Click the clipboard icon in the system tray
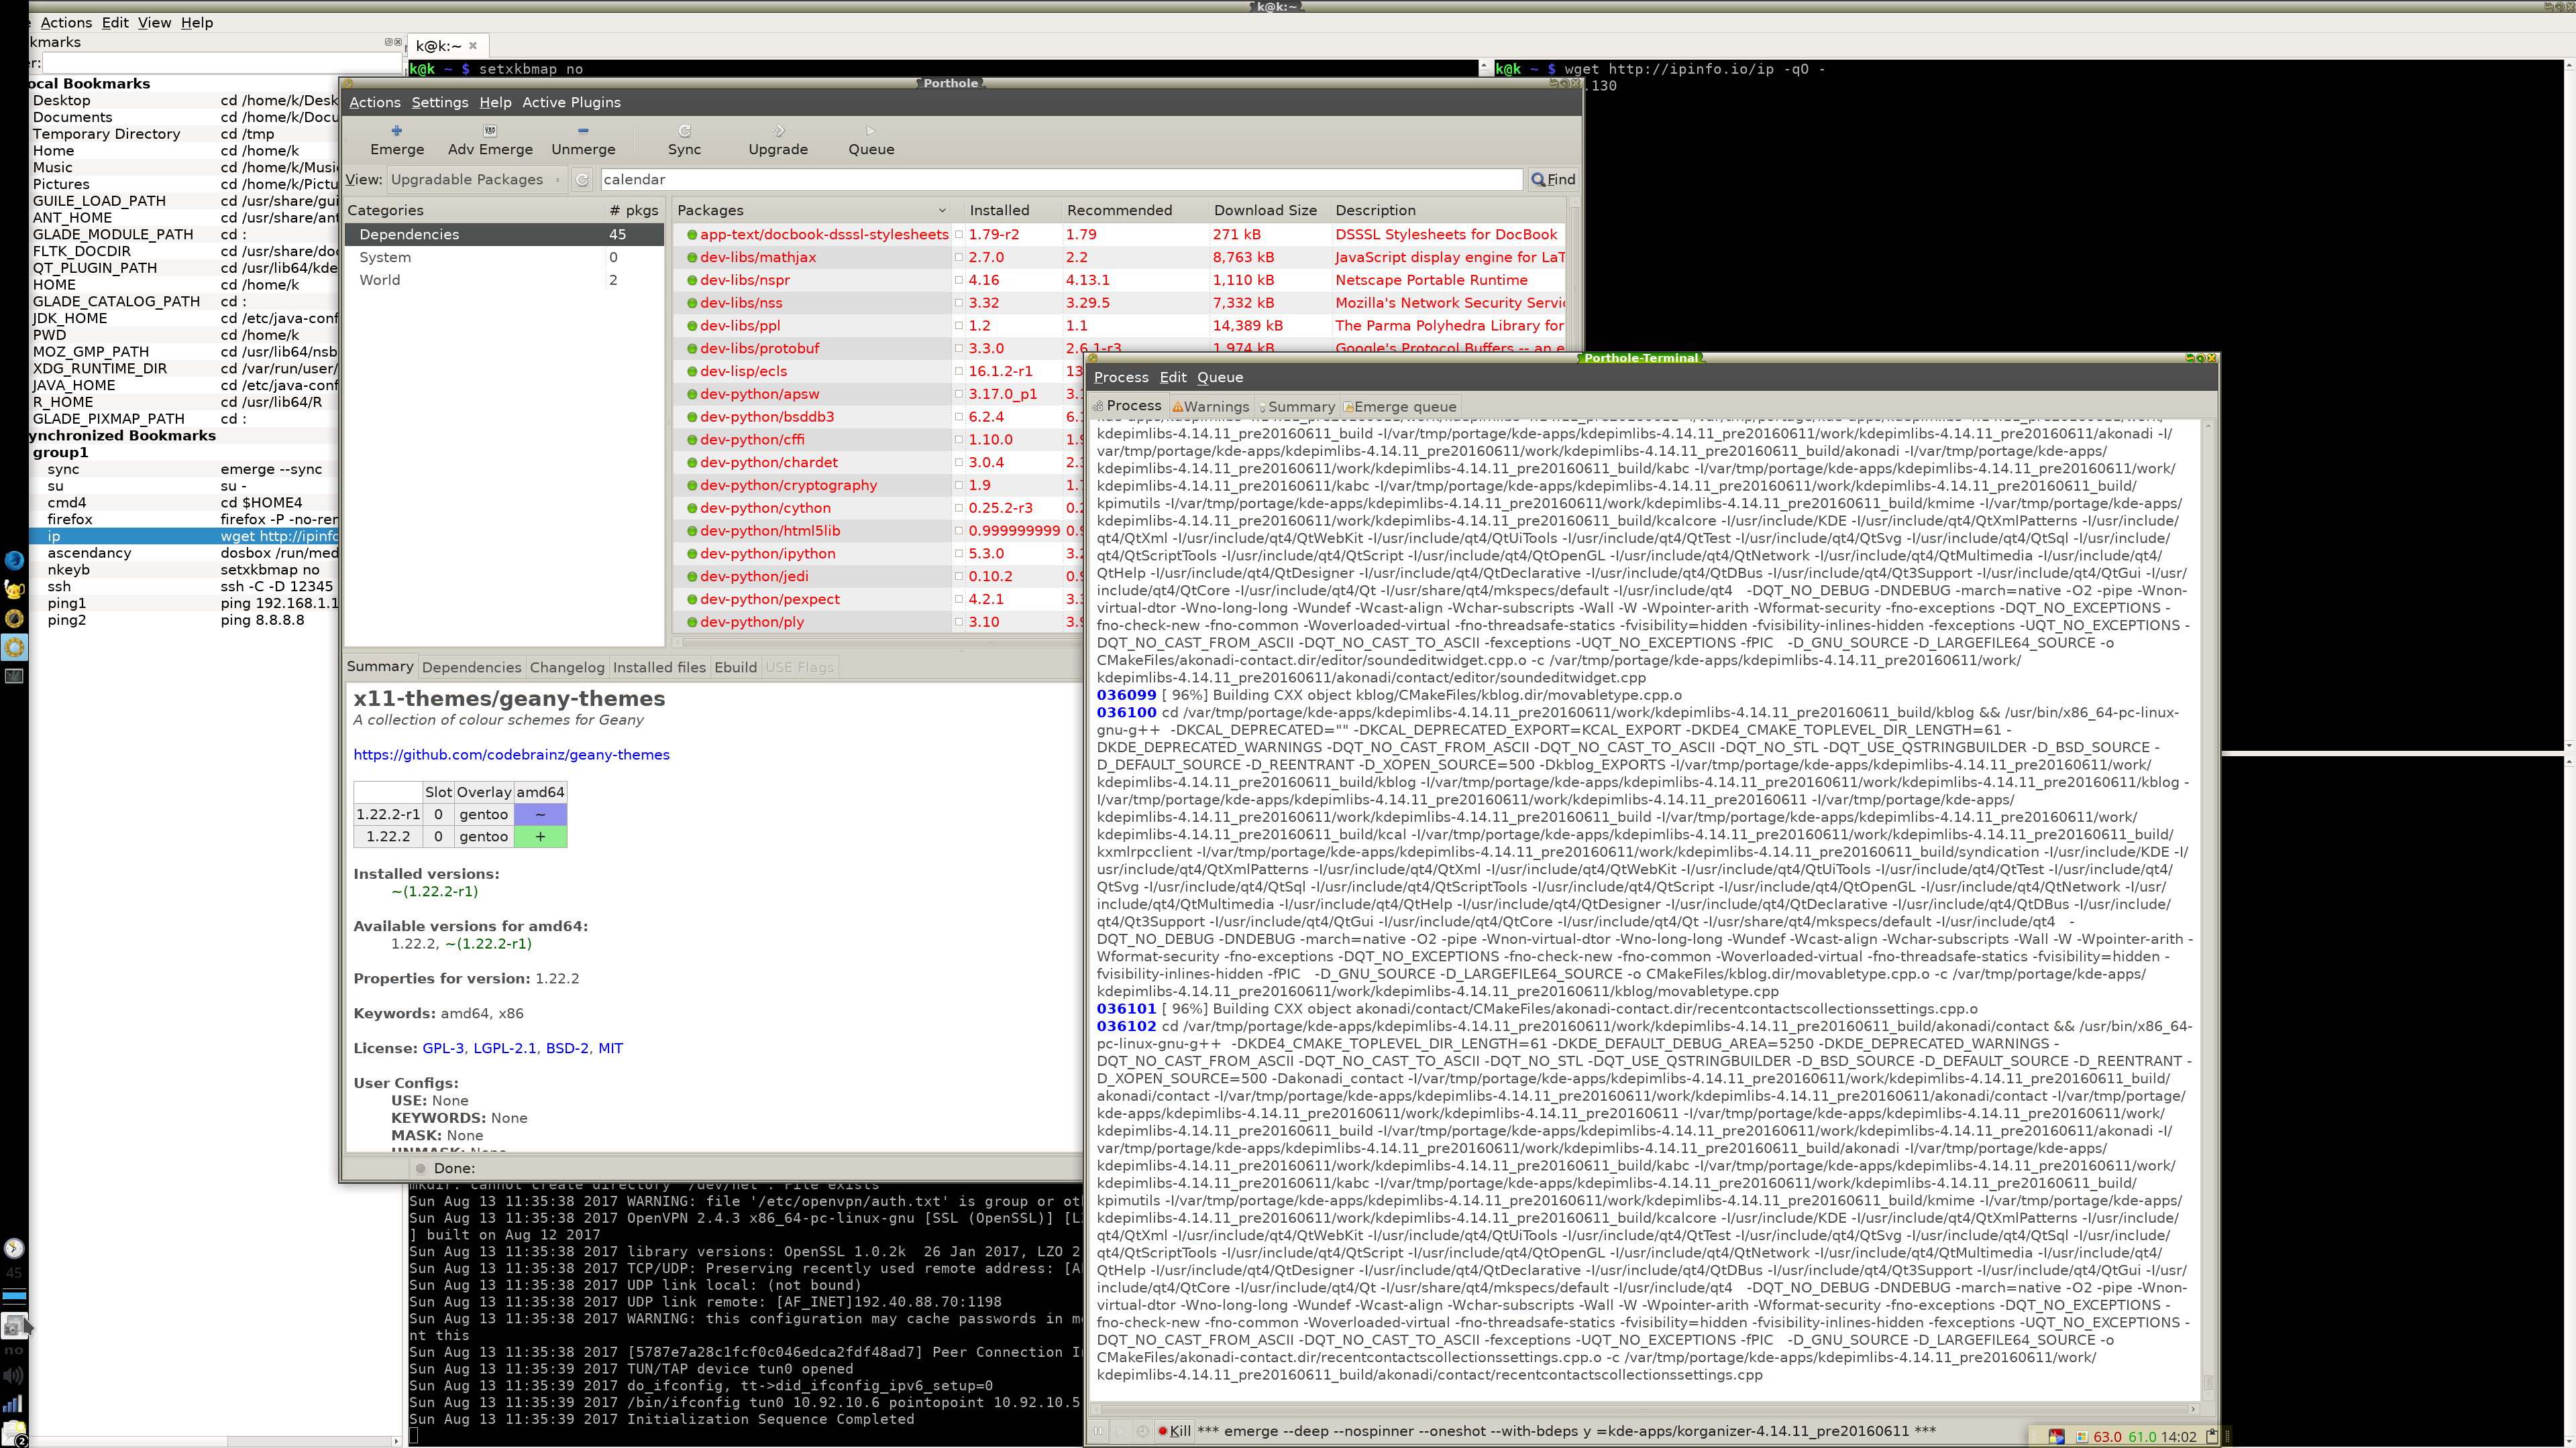Image resolution: width=2576 pixels, height=1448 pixels. pyautogui.click(x=2211, y=1436)
